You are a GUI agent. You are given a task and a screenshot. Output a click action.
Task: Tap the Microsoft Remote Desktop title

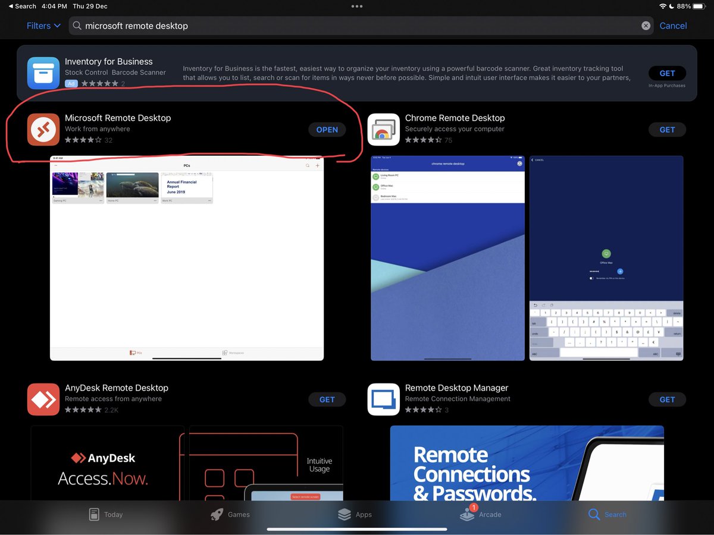pos(118,118)
